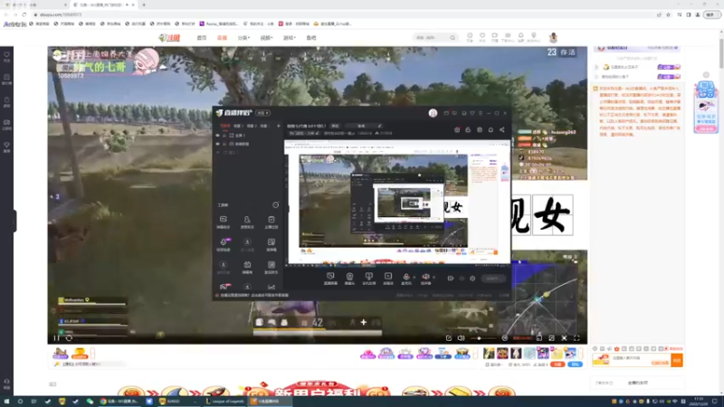
Task: Reload the stream with the player refresh icon
Action: click(69, 338)
